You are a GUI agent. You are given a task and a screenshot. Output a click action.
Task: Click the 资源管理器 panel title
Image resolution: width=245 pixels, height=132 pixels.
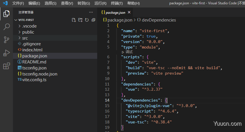(26, 12)
